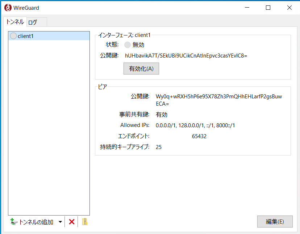300x234 pixels.
Task: Select the トンネル tab
Action: coord(15,22)
